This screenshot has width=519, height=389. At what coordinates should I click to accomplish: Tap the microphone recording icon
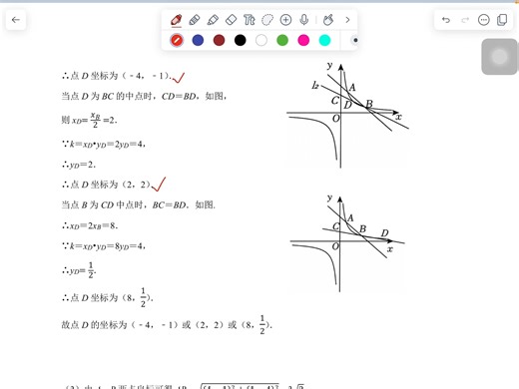coord(304,20)
